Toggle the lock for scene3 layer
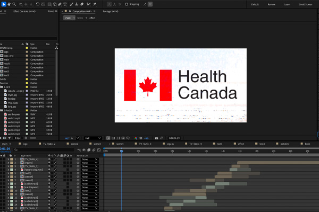The image size is (319, 212). (5, 180)
